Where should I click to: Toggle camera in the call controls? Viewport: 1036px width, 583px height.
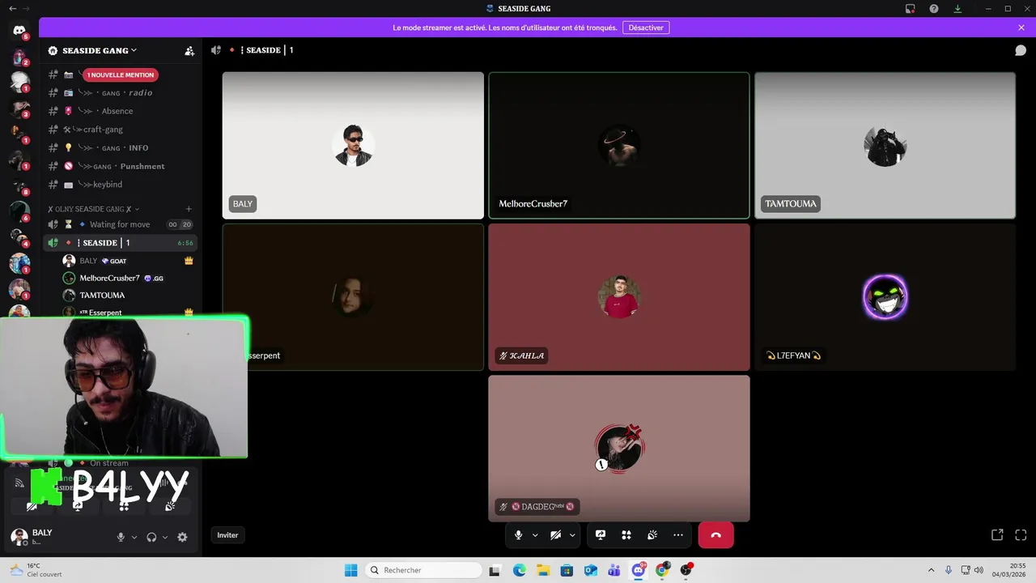point(555,535)
